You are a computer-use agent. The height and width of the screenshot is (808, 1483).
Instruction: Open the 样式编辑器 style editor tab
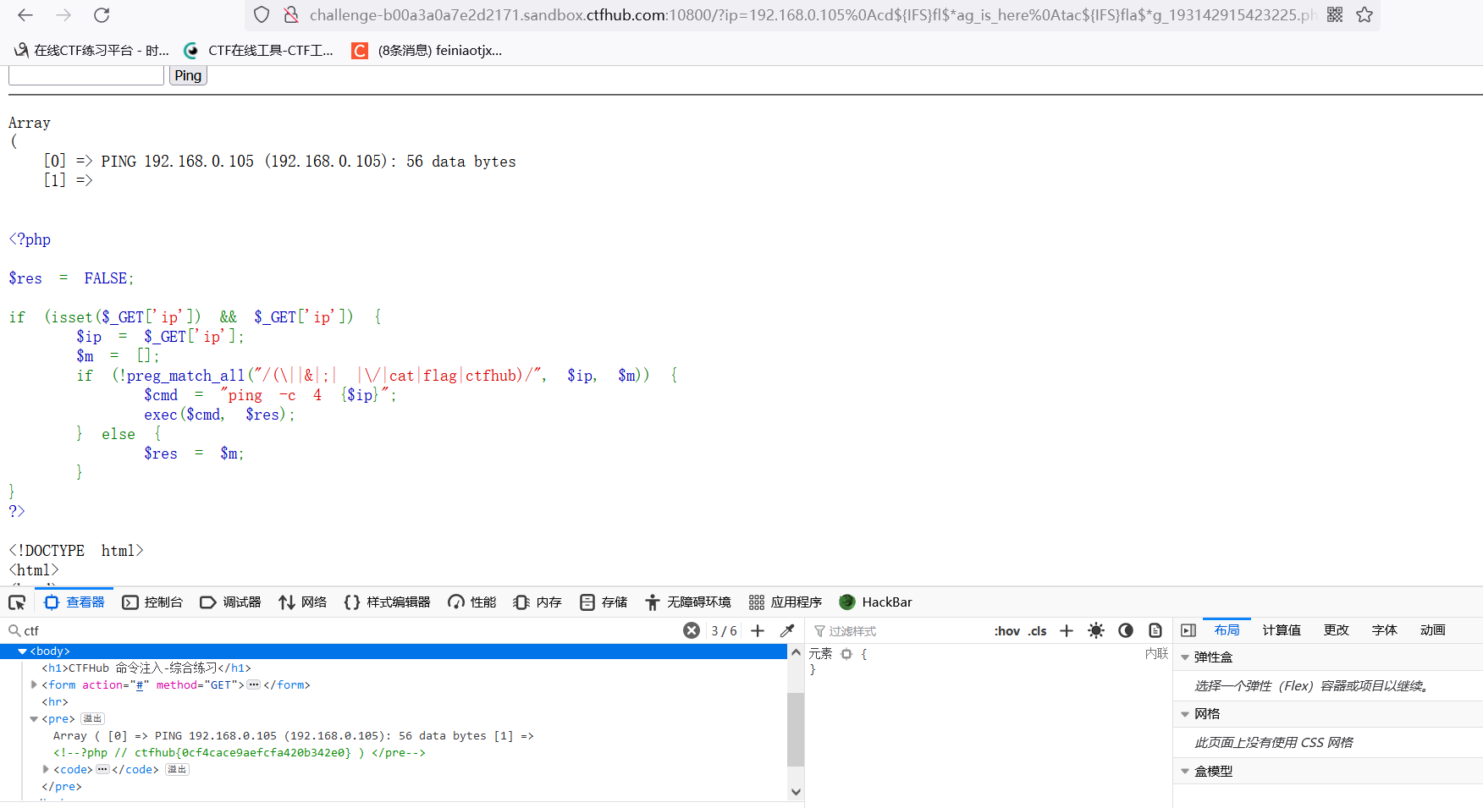pyautogui.click(x=388, y=602)
